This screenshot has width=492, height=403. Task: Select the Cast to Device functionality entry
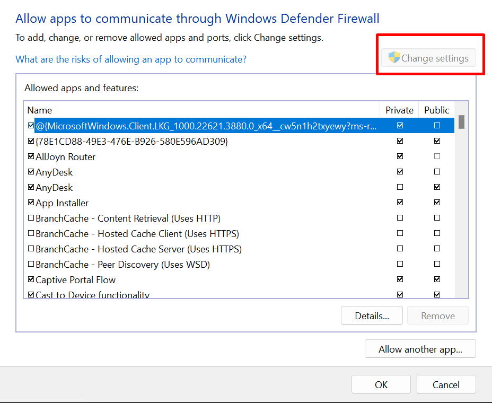[x=92, y=295]
